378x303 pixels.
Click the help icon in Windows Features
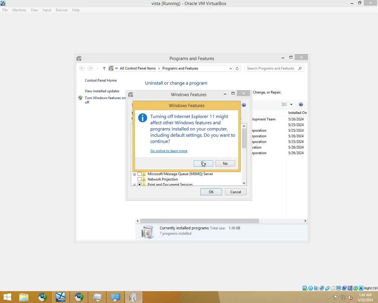coord(244,105)
